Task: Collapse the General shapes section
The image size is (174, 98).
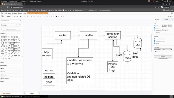Action: point(3,33)
